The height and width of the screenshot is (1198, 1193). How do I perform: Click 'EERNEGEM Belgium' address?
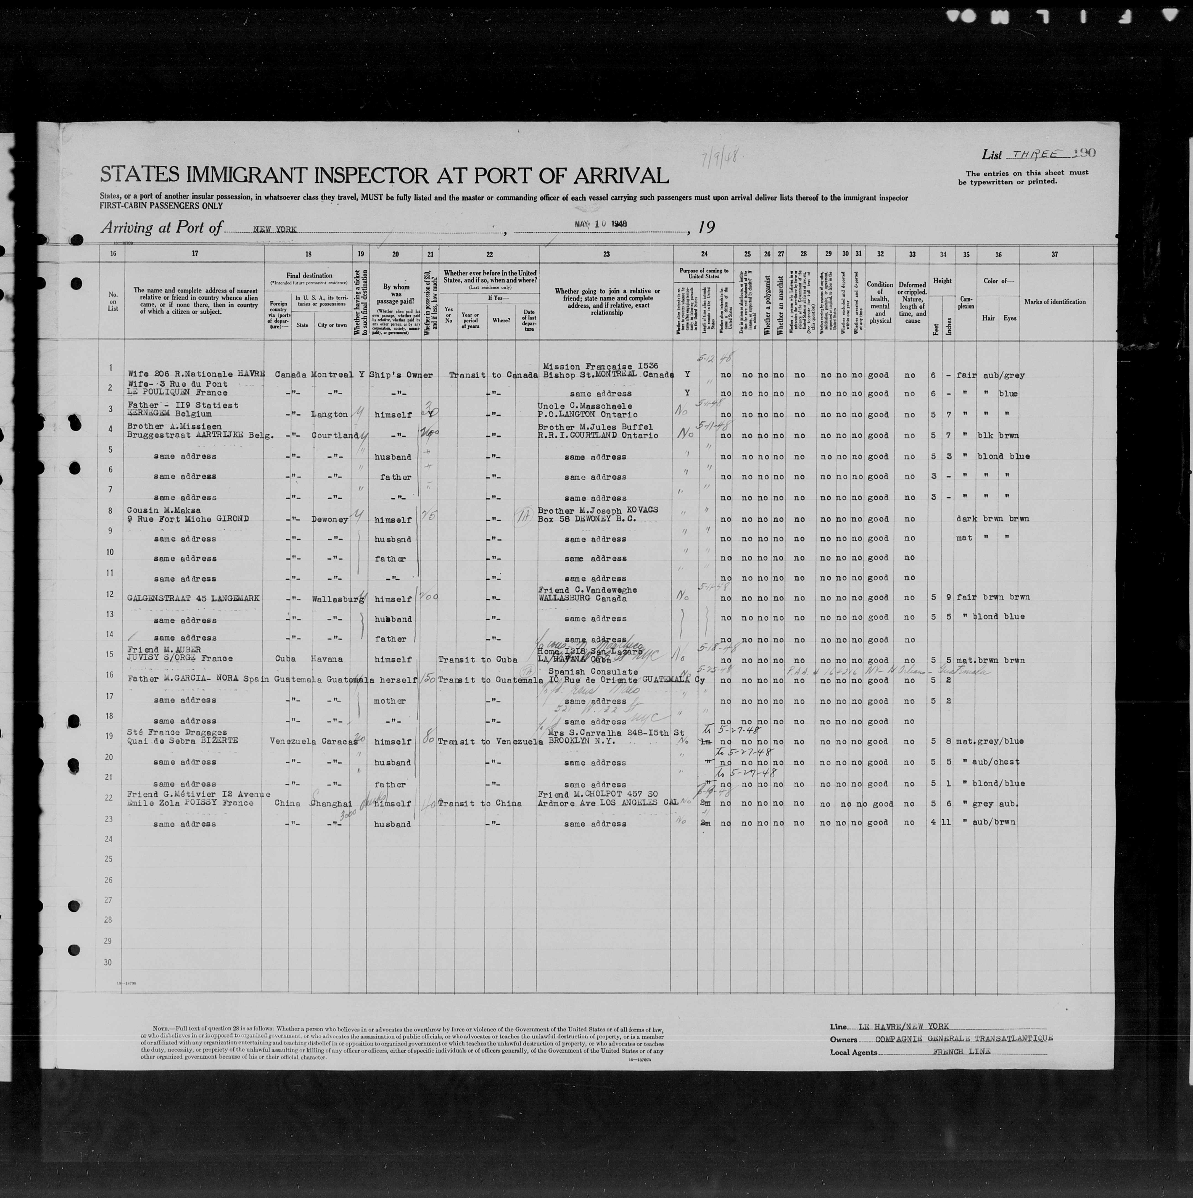pyautogui.click(x=169, y=414)
